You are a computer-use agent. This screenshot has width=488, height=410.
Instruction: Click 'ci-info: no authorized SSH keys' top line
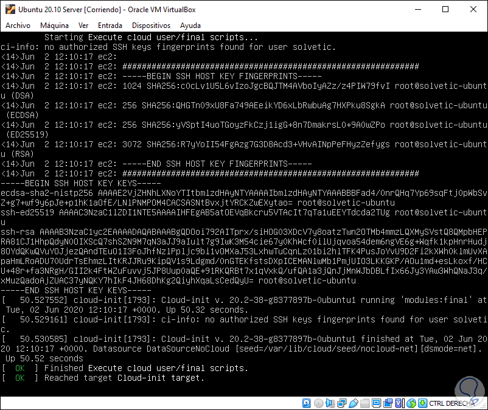[168, 47]
